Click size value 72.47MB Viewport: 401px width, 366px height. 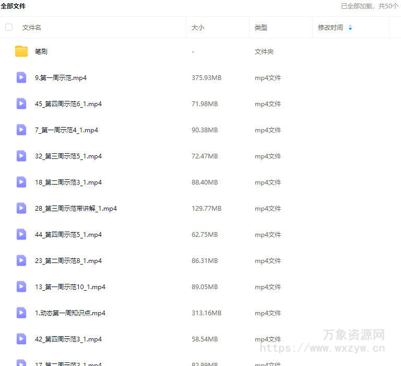coord(205,156)
